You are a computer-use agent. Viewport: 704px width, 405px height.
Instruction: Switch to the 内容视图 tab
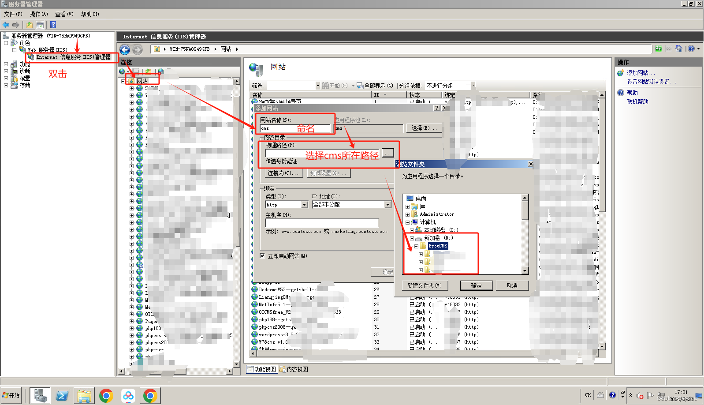(x=294, y=369)
